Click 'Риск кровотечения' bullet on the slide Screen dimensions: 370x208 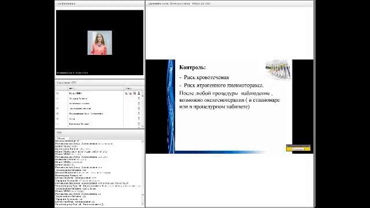click(x=206, y=77)
